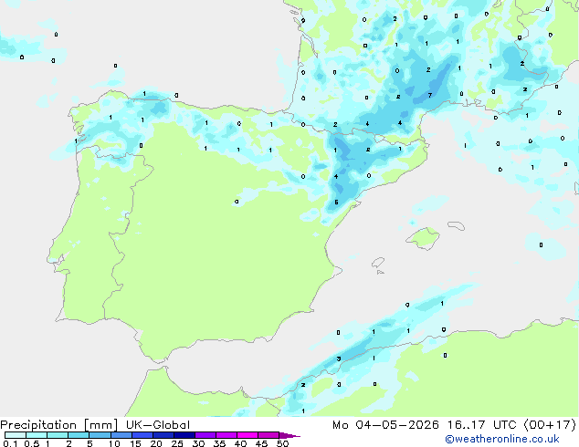The height and width of the screenshot is (447, 579).
Task: Click the "Mo 04-05-2026" date text
Action: click(385, 425)
